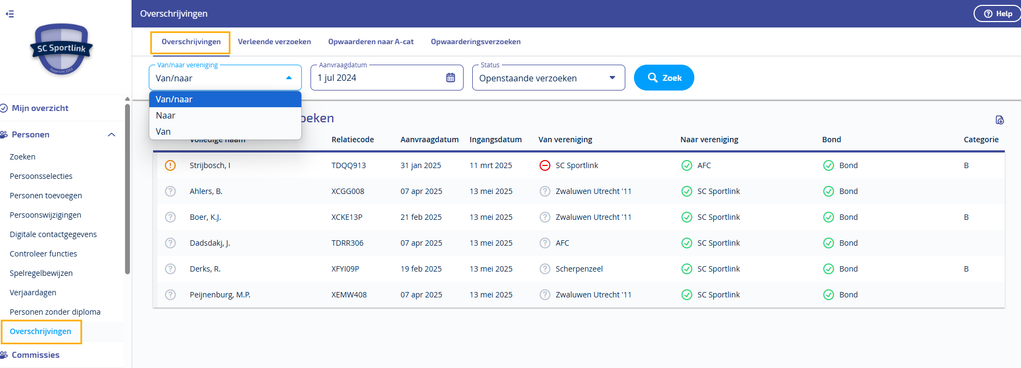1021x368 pixels.
Task: Click question mark status icon for Boer, K.J.
Action: point(170,217)
